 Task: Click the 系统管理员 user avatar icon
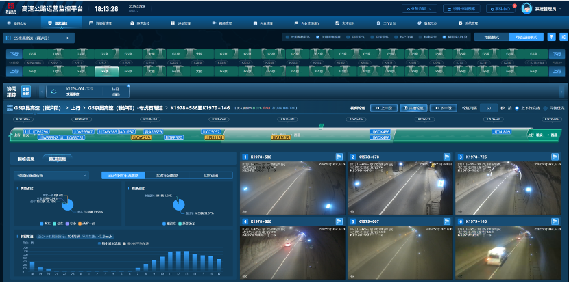tap(527, 9)
